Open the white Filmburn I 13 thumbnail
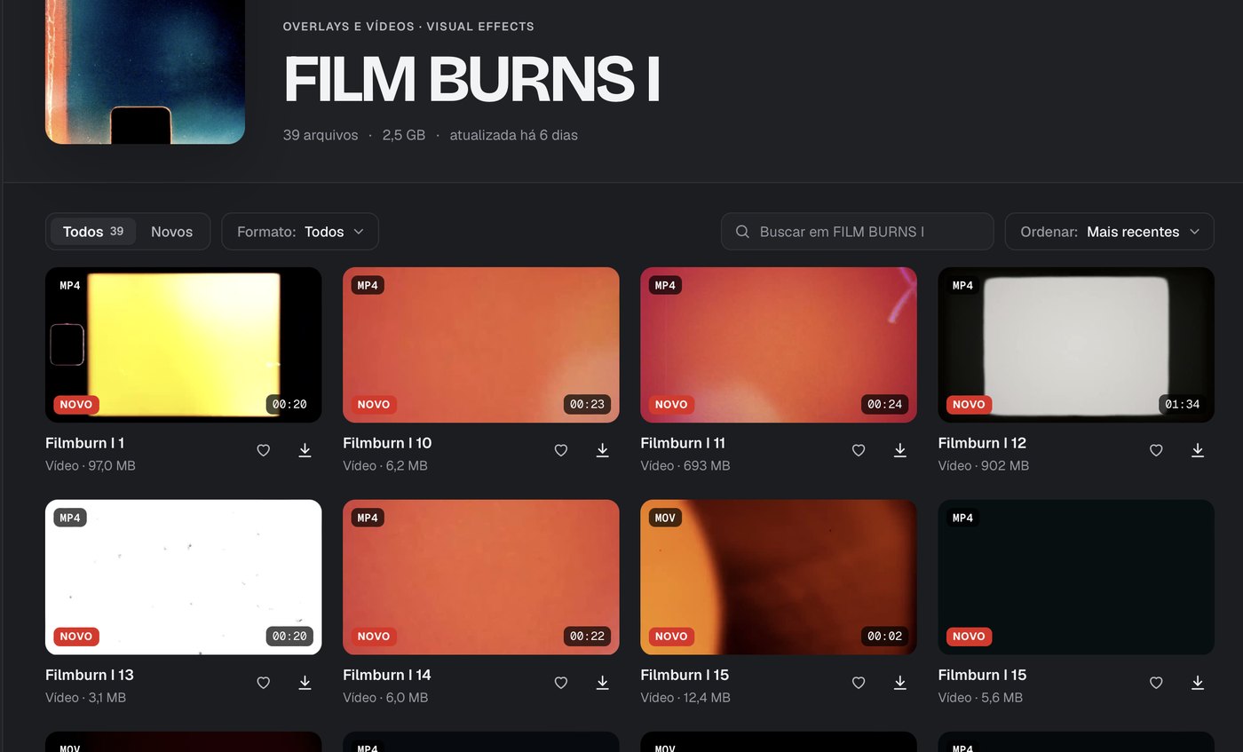The height and width of the screenshot is (752, 1243). (x=183, y=577)
